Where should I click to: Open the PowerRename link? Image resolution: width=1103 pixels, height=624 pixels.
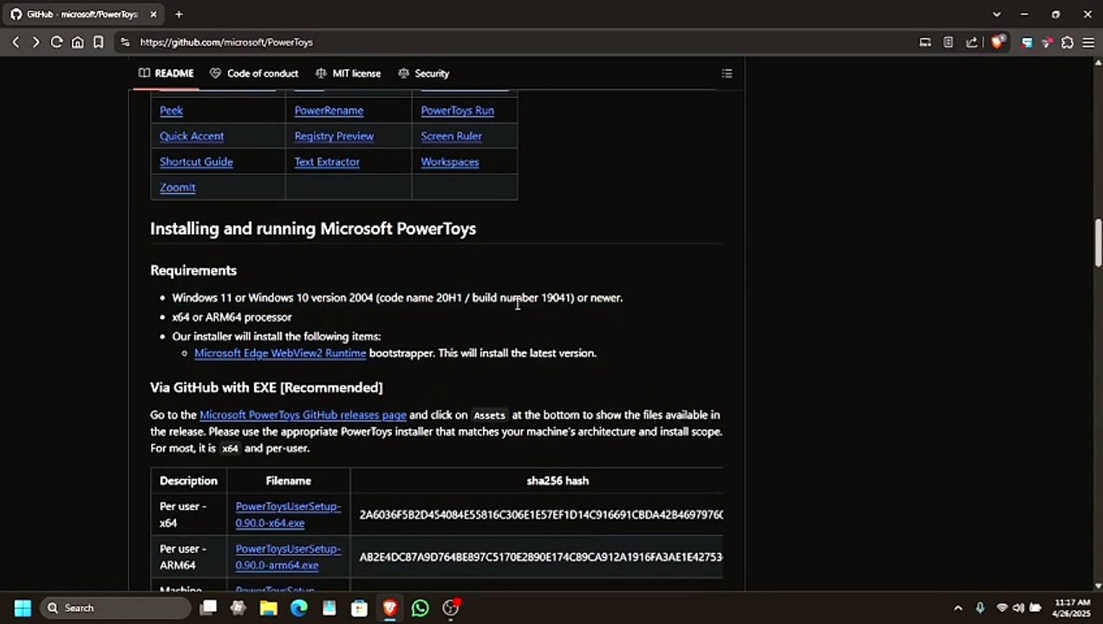[x=329, y=110]
